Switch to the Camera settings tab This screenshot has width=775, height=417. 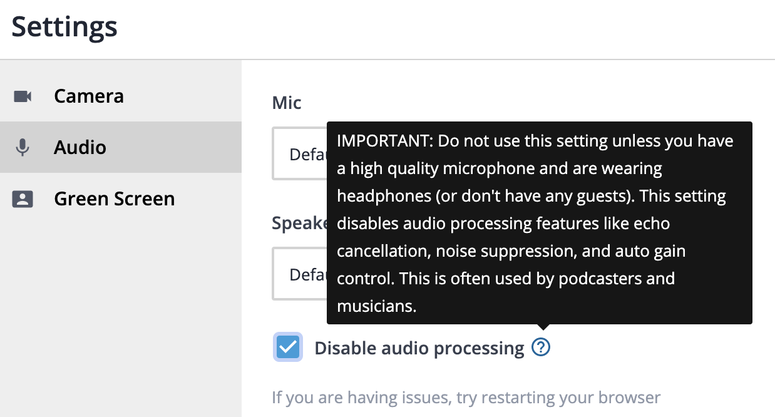121,96
